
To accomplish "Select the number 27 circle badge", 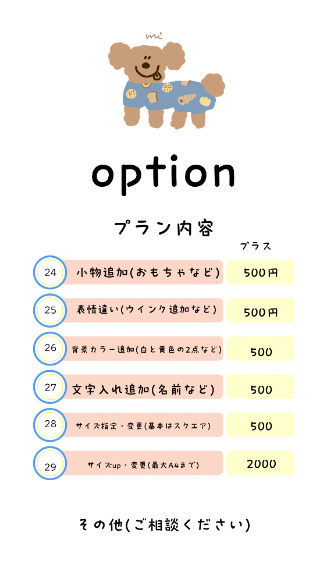I will click(50, 387).
